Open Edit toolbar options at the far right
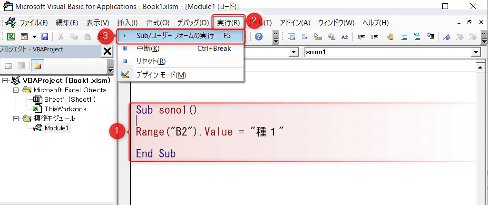Image resolution: width=488 pixels, height=205 pixels. [484, 37]
